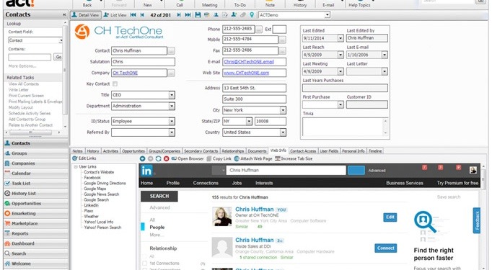Switch to List View
The height and width of the screenshot is (270, 492).
point(115,14)
